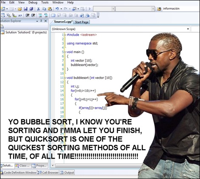Open the Solution Explorer window position menu
The height and width of the screenshot is (179, 200).
pyautogui.click(x=37, y=21)
